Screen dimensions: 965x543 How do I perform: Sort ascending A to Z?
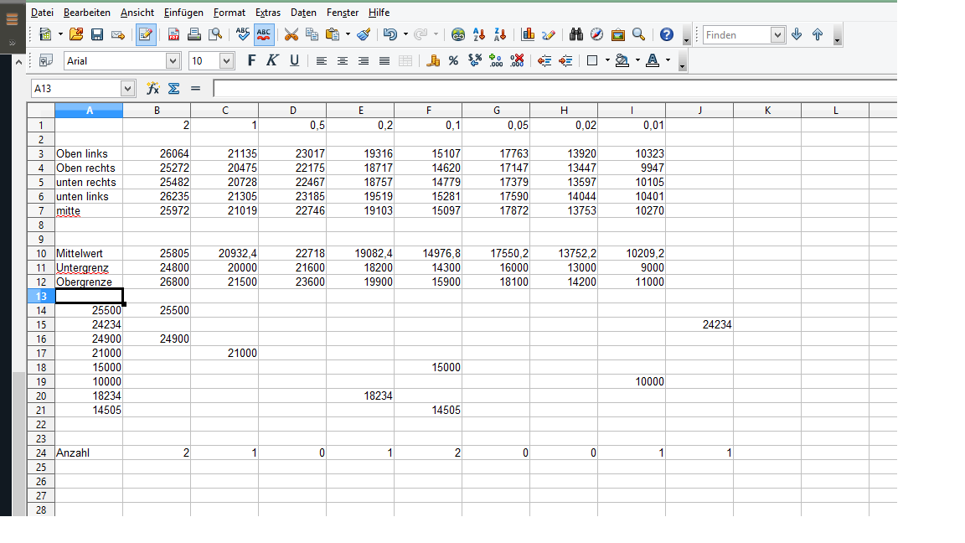pos(479,34)
